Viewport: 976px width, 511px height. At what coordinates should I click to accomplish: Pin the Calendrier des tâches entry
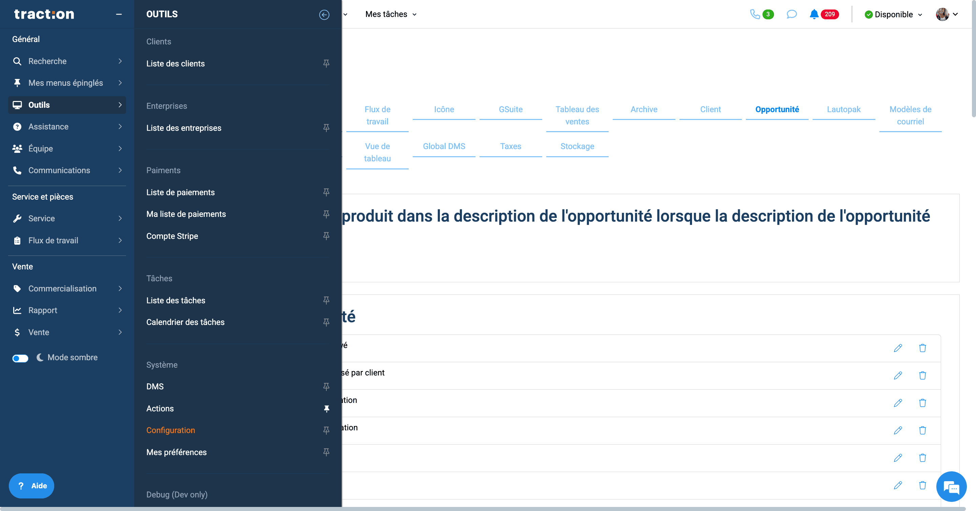pyautogui.click(x=326, y=322)
